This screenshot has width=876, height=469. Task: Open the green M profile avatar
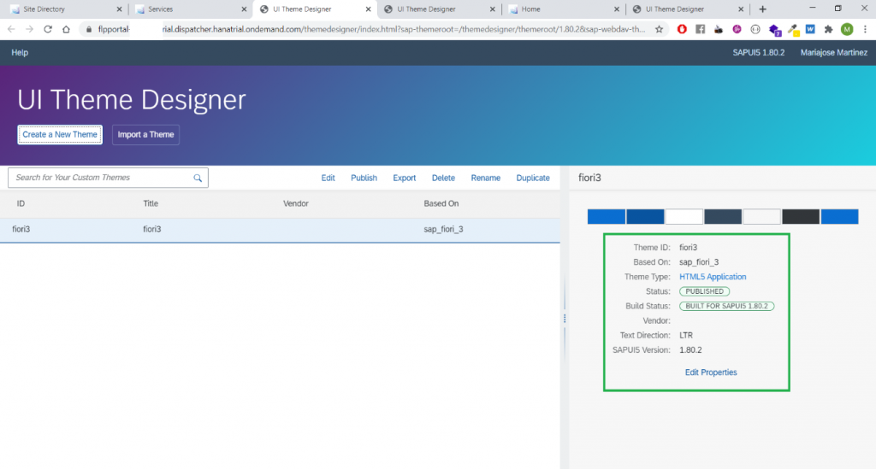[x=847, y=29]
